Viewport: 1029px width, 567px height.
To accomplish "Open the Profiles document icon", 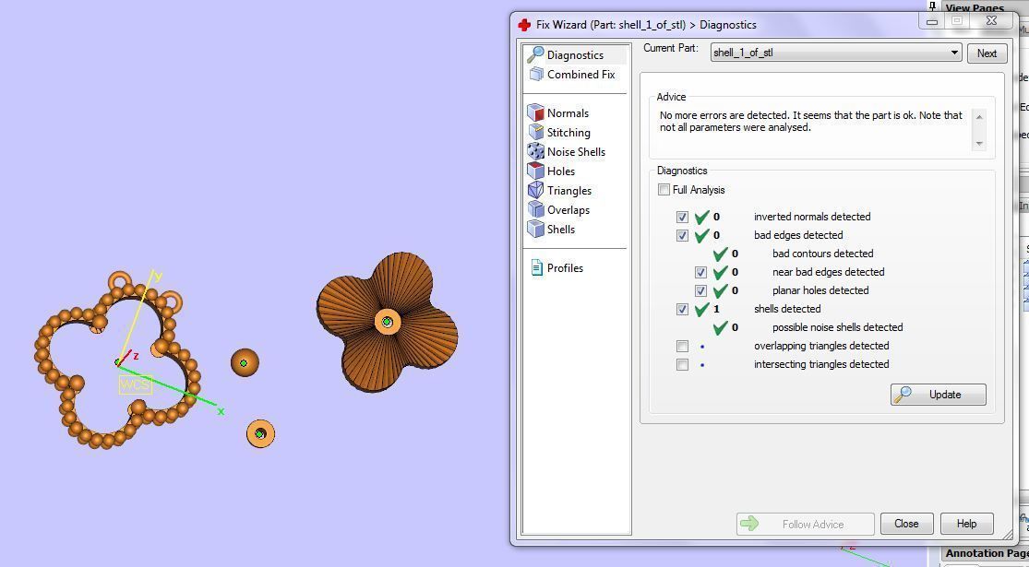I will (536, 267).
